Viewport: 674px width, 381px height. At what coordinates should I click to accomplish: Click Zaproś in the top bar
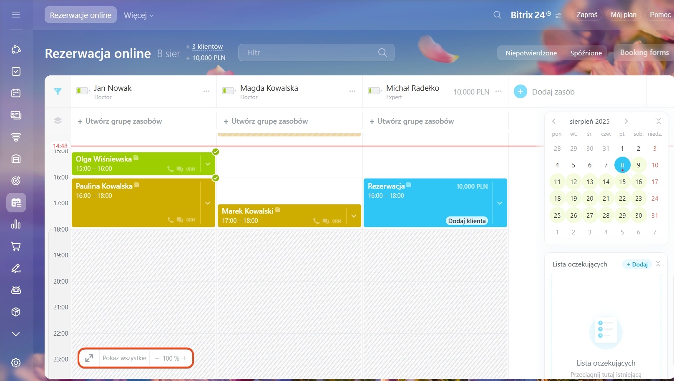pyautogui.click(x=587, y=15)
